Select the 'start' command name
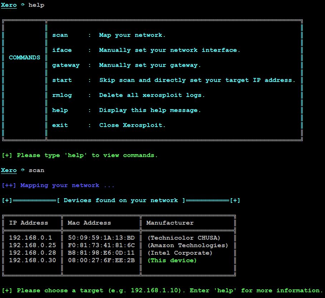Screen dimensions: 325x298 62,80
